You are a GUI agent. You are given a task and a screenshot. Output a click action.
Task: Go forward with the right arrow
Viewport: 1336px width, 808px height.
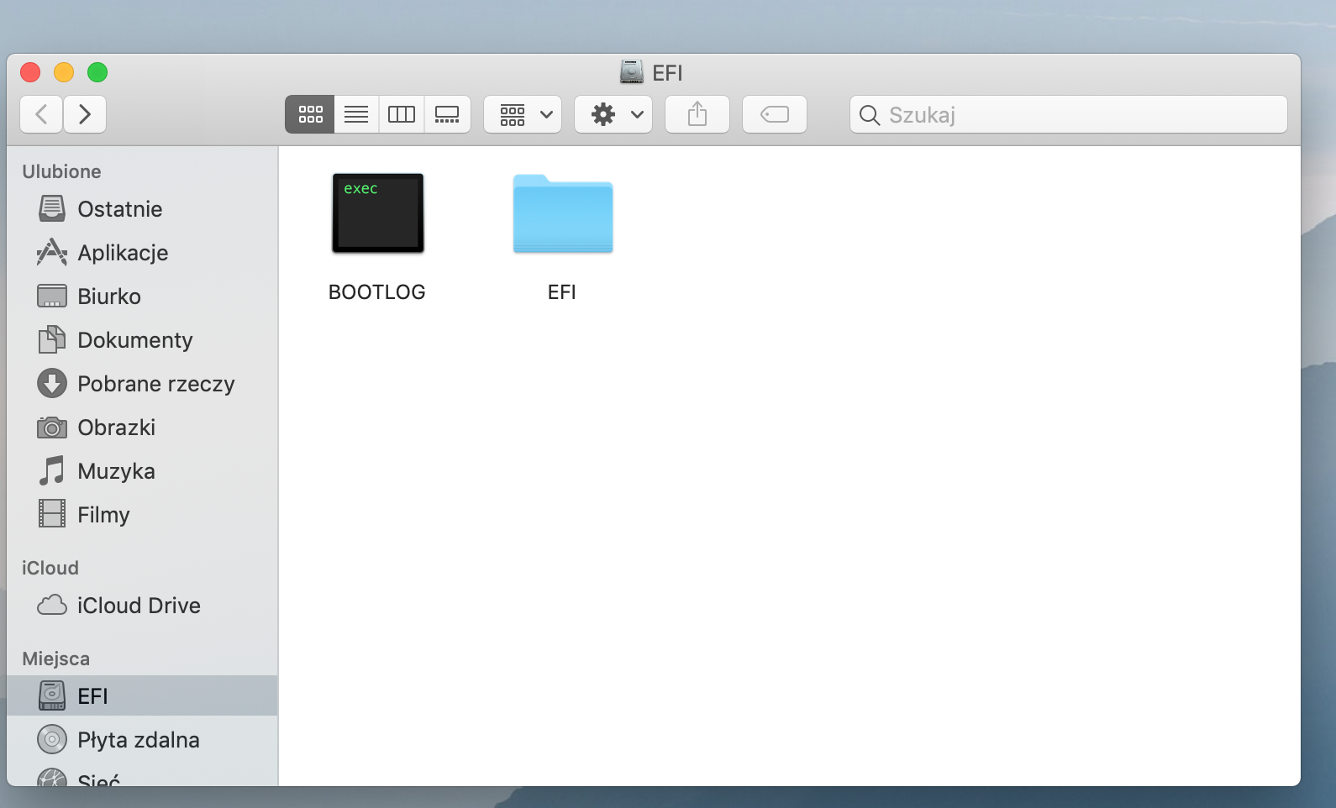pyautogui.click(x=84, y=114)
